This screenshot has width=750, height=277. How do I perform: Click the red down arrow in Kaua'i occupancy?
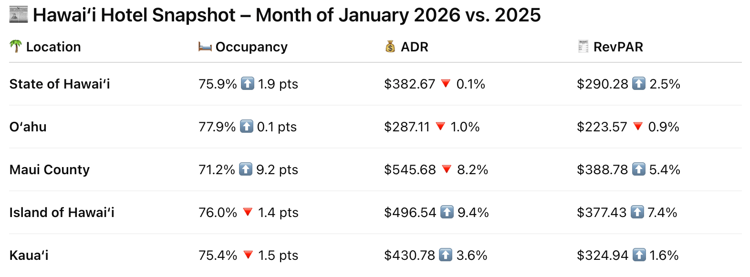coord(248,255)
